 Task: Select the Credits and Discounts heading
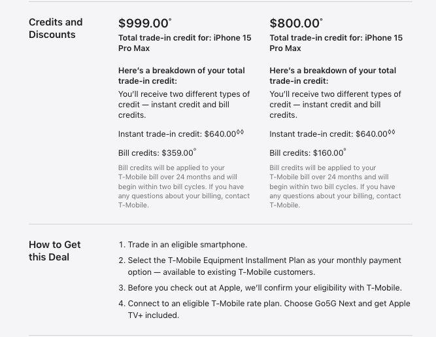click(56, 28)
